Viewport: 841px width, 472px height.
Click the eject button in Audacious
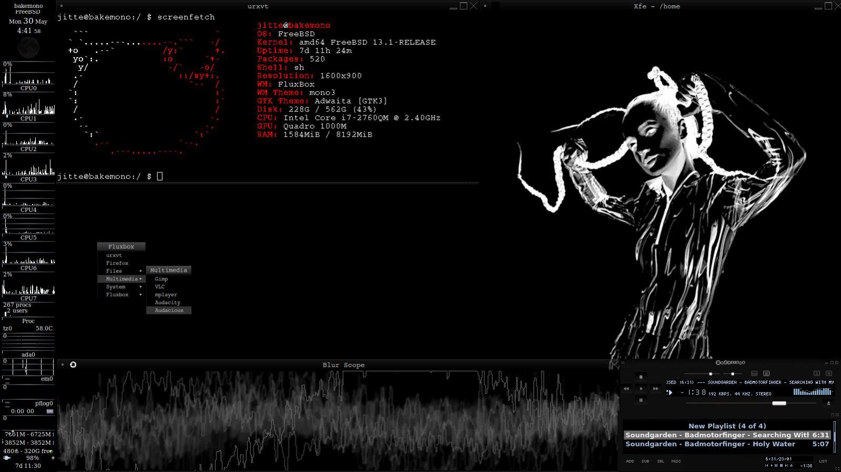click(828, 403)
